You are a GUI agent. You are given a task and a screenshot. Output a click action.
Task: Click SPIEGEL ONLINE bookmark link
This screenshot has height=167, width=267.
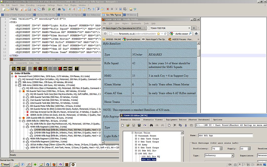[x=112, y=39]
